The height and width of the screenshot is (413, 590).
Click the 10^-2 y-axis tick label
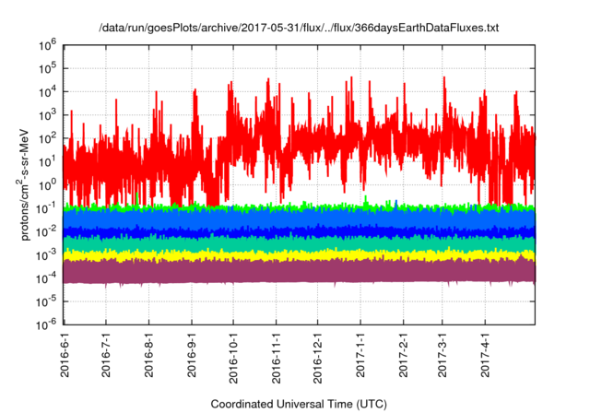46,232
